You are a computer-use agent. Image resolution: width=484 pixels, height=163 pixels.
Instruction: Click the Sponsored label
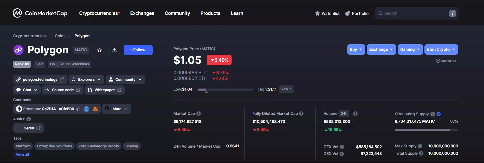coord(446,61)
